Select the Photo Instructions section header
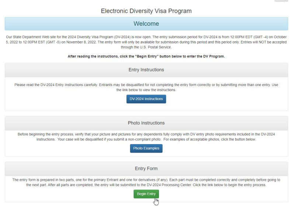The height and width of the screenshot is (207, 295). click(146, 123)
